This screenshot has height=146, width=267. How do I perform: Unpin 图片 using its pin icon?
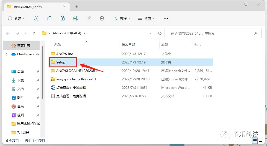[x=38, y=98]
